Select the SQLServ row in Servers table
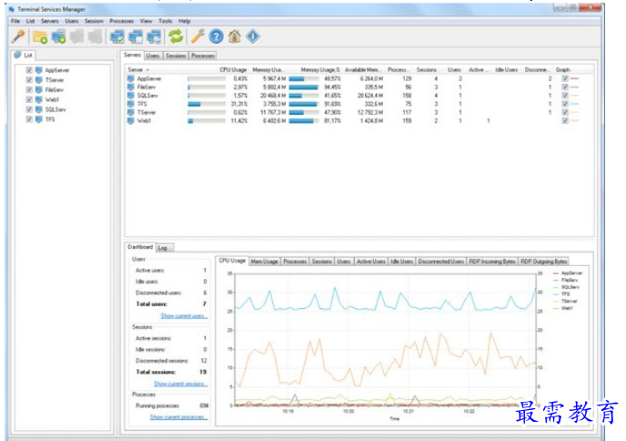 tap(360, 96)
